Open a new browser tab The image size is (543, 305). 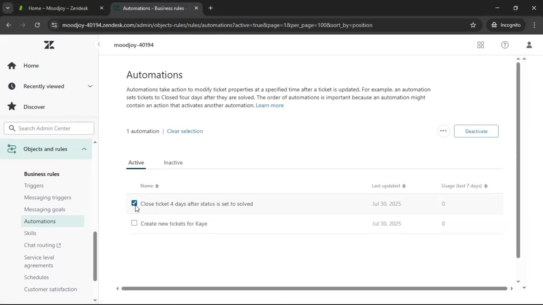tap(210, 8)
